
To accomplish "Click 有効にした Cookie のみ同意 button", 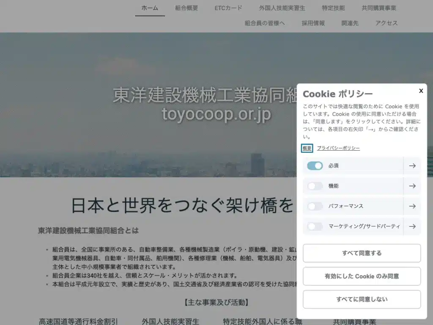I will click(362, 276).
